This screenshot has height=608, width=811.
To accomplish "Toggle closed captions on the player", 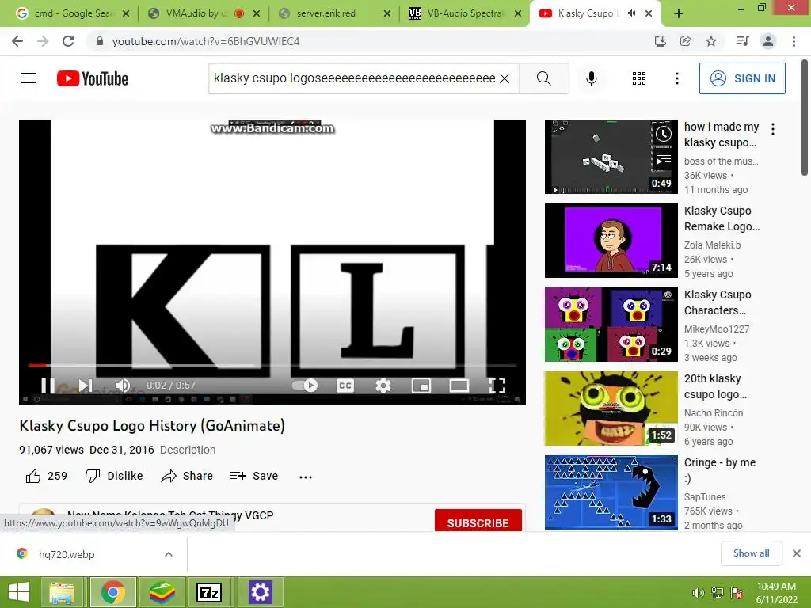I will tap(345, 386).
